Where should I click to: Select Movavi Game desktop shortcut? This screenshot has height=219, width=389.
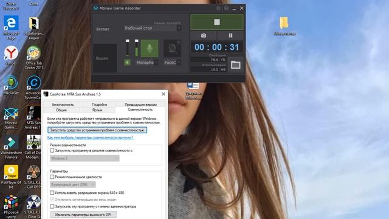11,118
